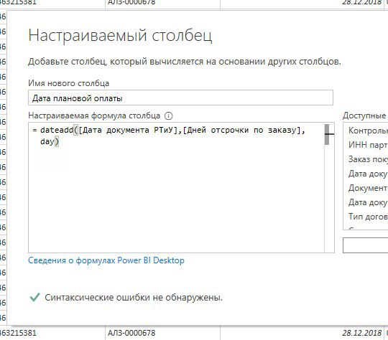
Task: Click date '28.12.2018' in bottom table row
Action: 361,333
